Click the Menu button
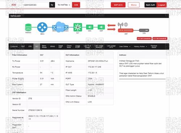Screen dimensions: 181x133 pyautogui.click(x=134, y=5)
